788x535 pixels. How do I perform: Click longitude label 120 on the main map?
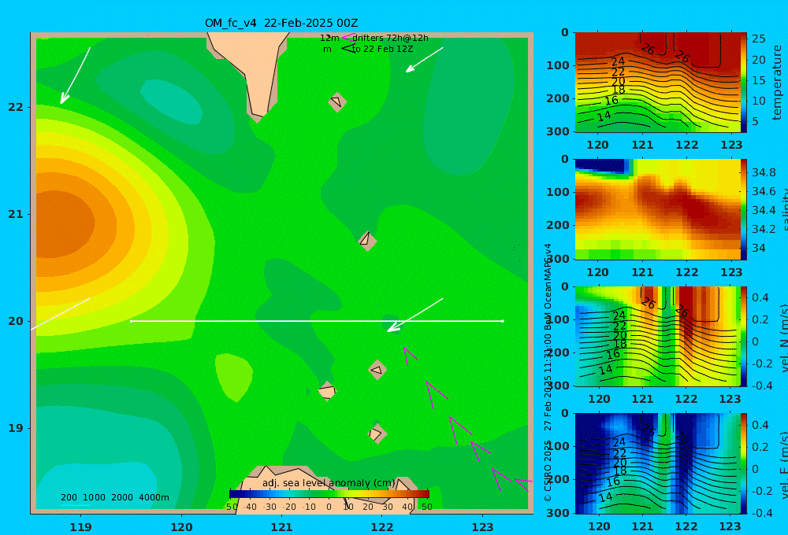coord(181,527)
